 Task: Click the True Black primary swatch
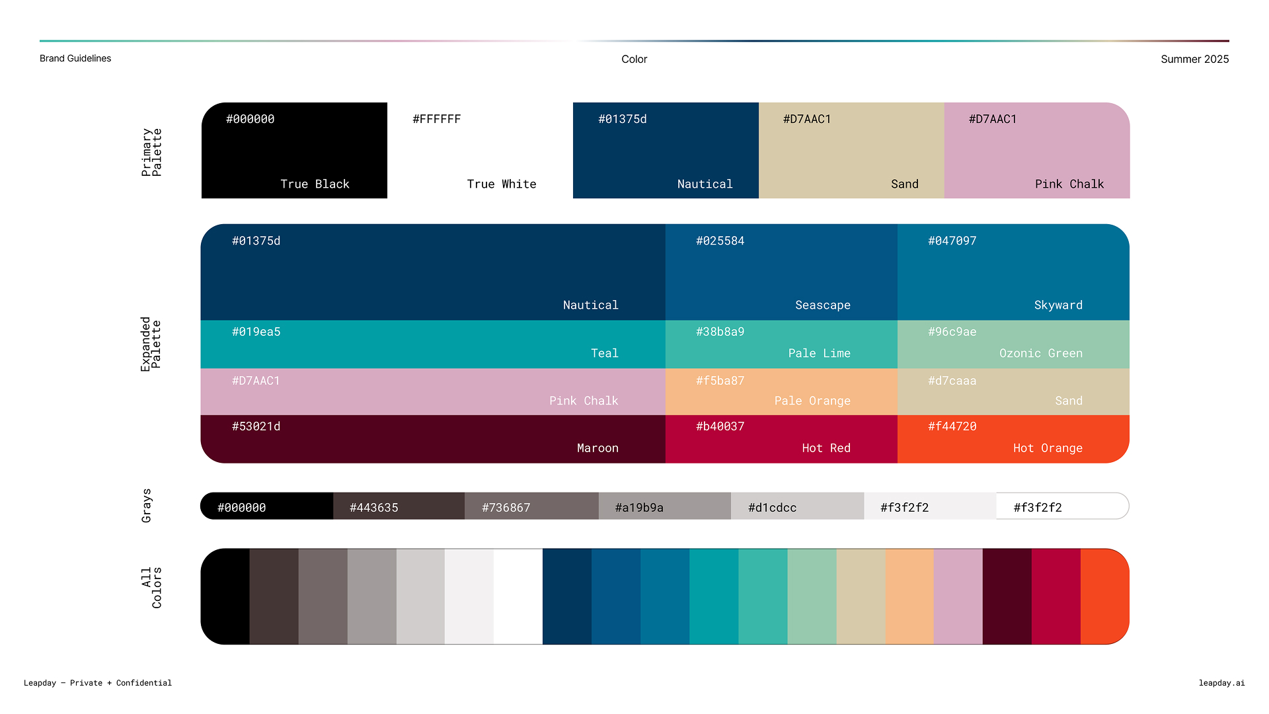click(x=294, y=151)
